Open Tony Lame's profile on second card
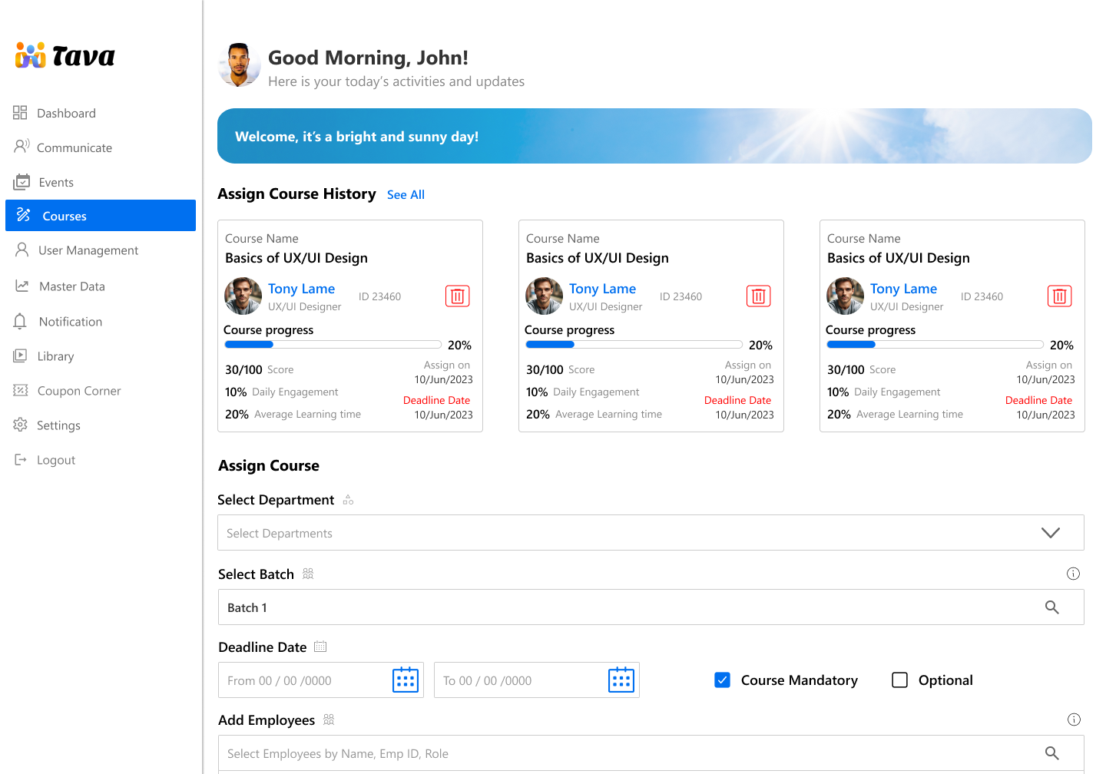This screenshot has height=774, width=1106. pos(602,289)
